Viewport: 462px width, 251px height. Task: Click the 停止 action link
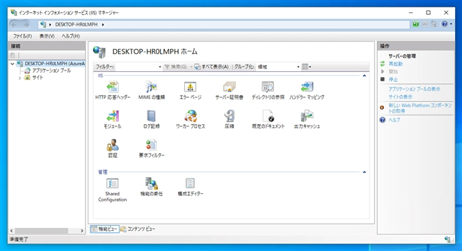tap(393, 79)
